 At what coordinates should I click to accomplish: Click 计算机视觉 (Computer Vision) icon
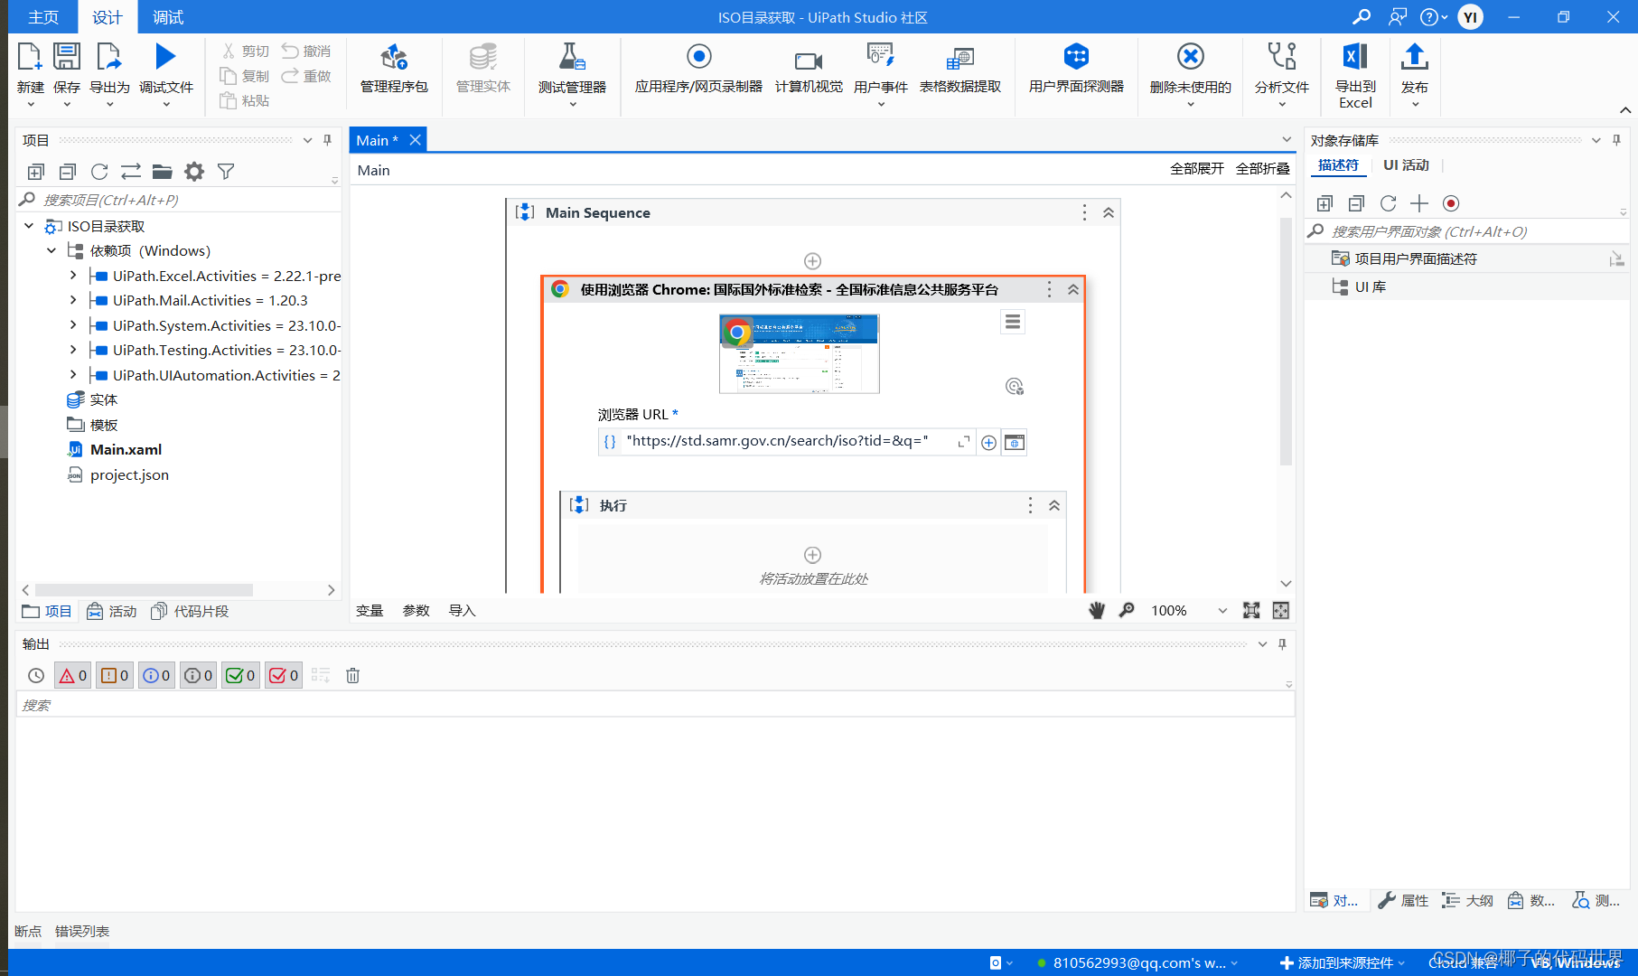pos(809,61)
